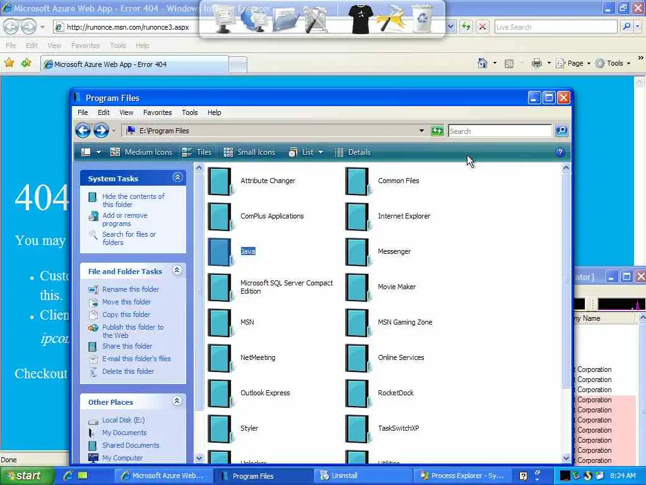Image resolution: width=646 pixels, height=485 pixels.
Task: Click Delete this folder link
Action: coord(128,371)
